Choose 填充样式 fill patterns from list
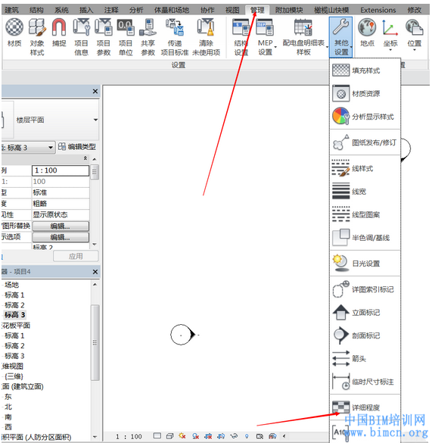 pyautogui.click(x=365, y=70)
